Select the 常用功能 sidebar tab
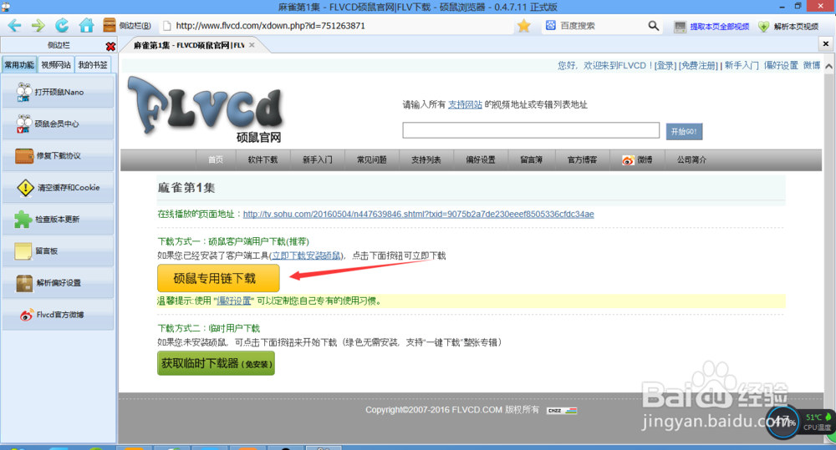 [19, 65]
